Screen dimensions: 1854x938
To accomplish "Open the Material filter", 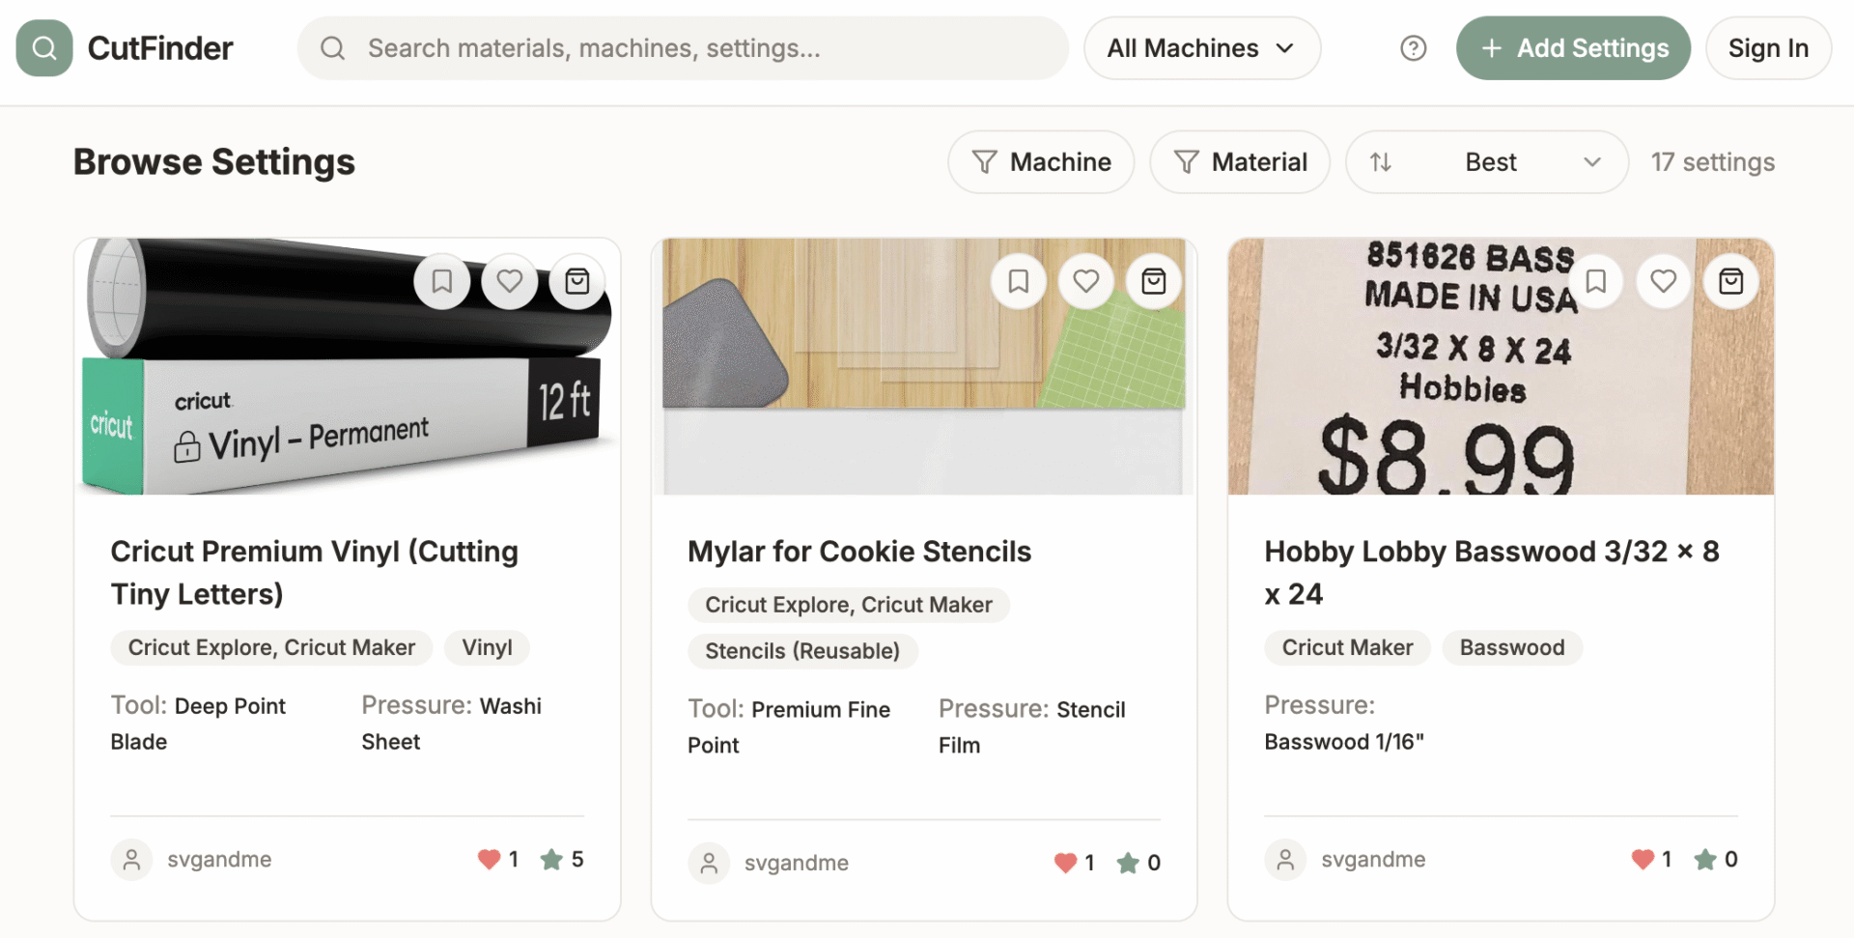I will [x=1240, y=162].
